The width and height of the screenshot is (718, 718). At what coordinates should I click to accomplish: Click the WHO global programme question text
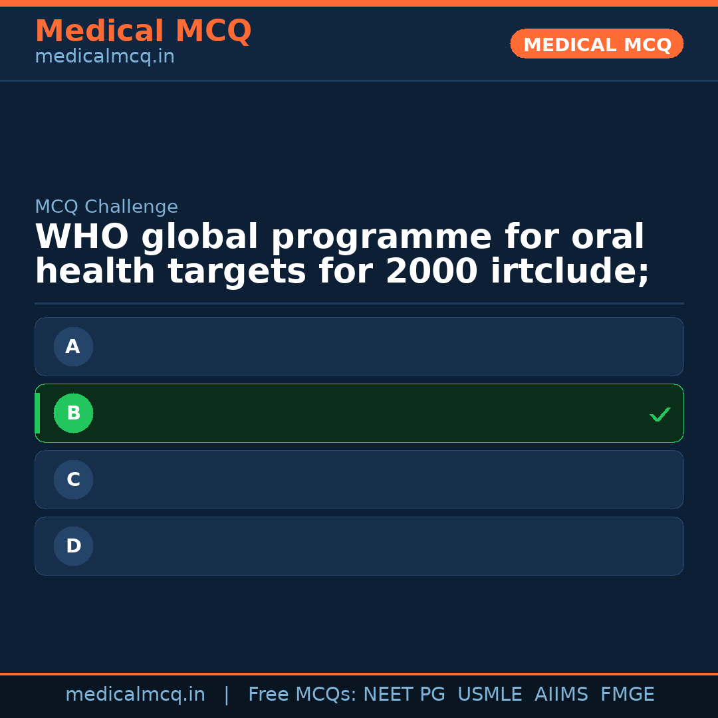[x=342, y=255]
